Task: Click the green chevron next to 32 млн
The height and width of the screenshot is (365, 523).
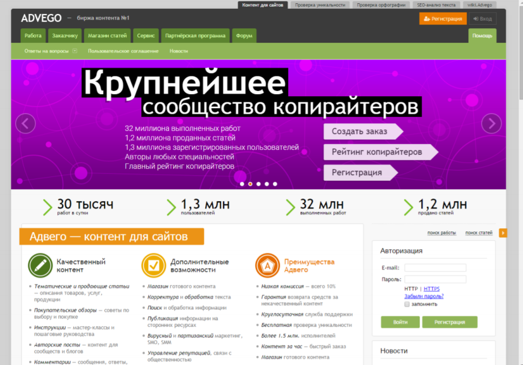Action: (291, 207)
